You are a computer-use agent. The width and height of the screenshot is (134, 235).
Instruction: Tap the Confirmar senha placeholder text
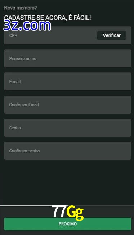24,151
